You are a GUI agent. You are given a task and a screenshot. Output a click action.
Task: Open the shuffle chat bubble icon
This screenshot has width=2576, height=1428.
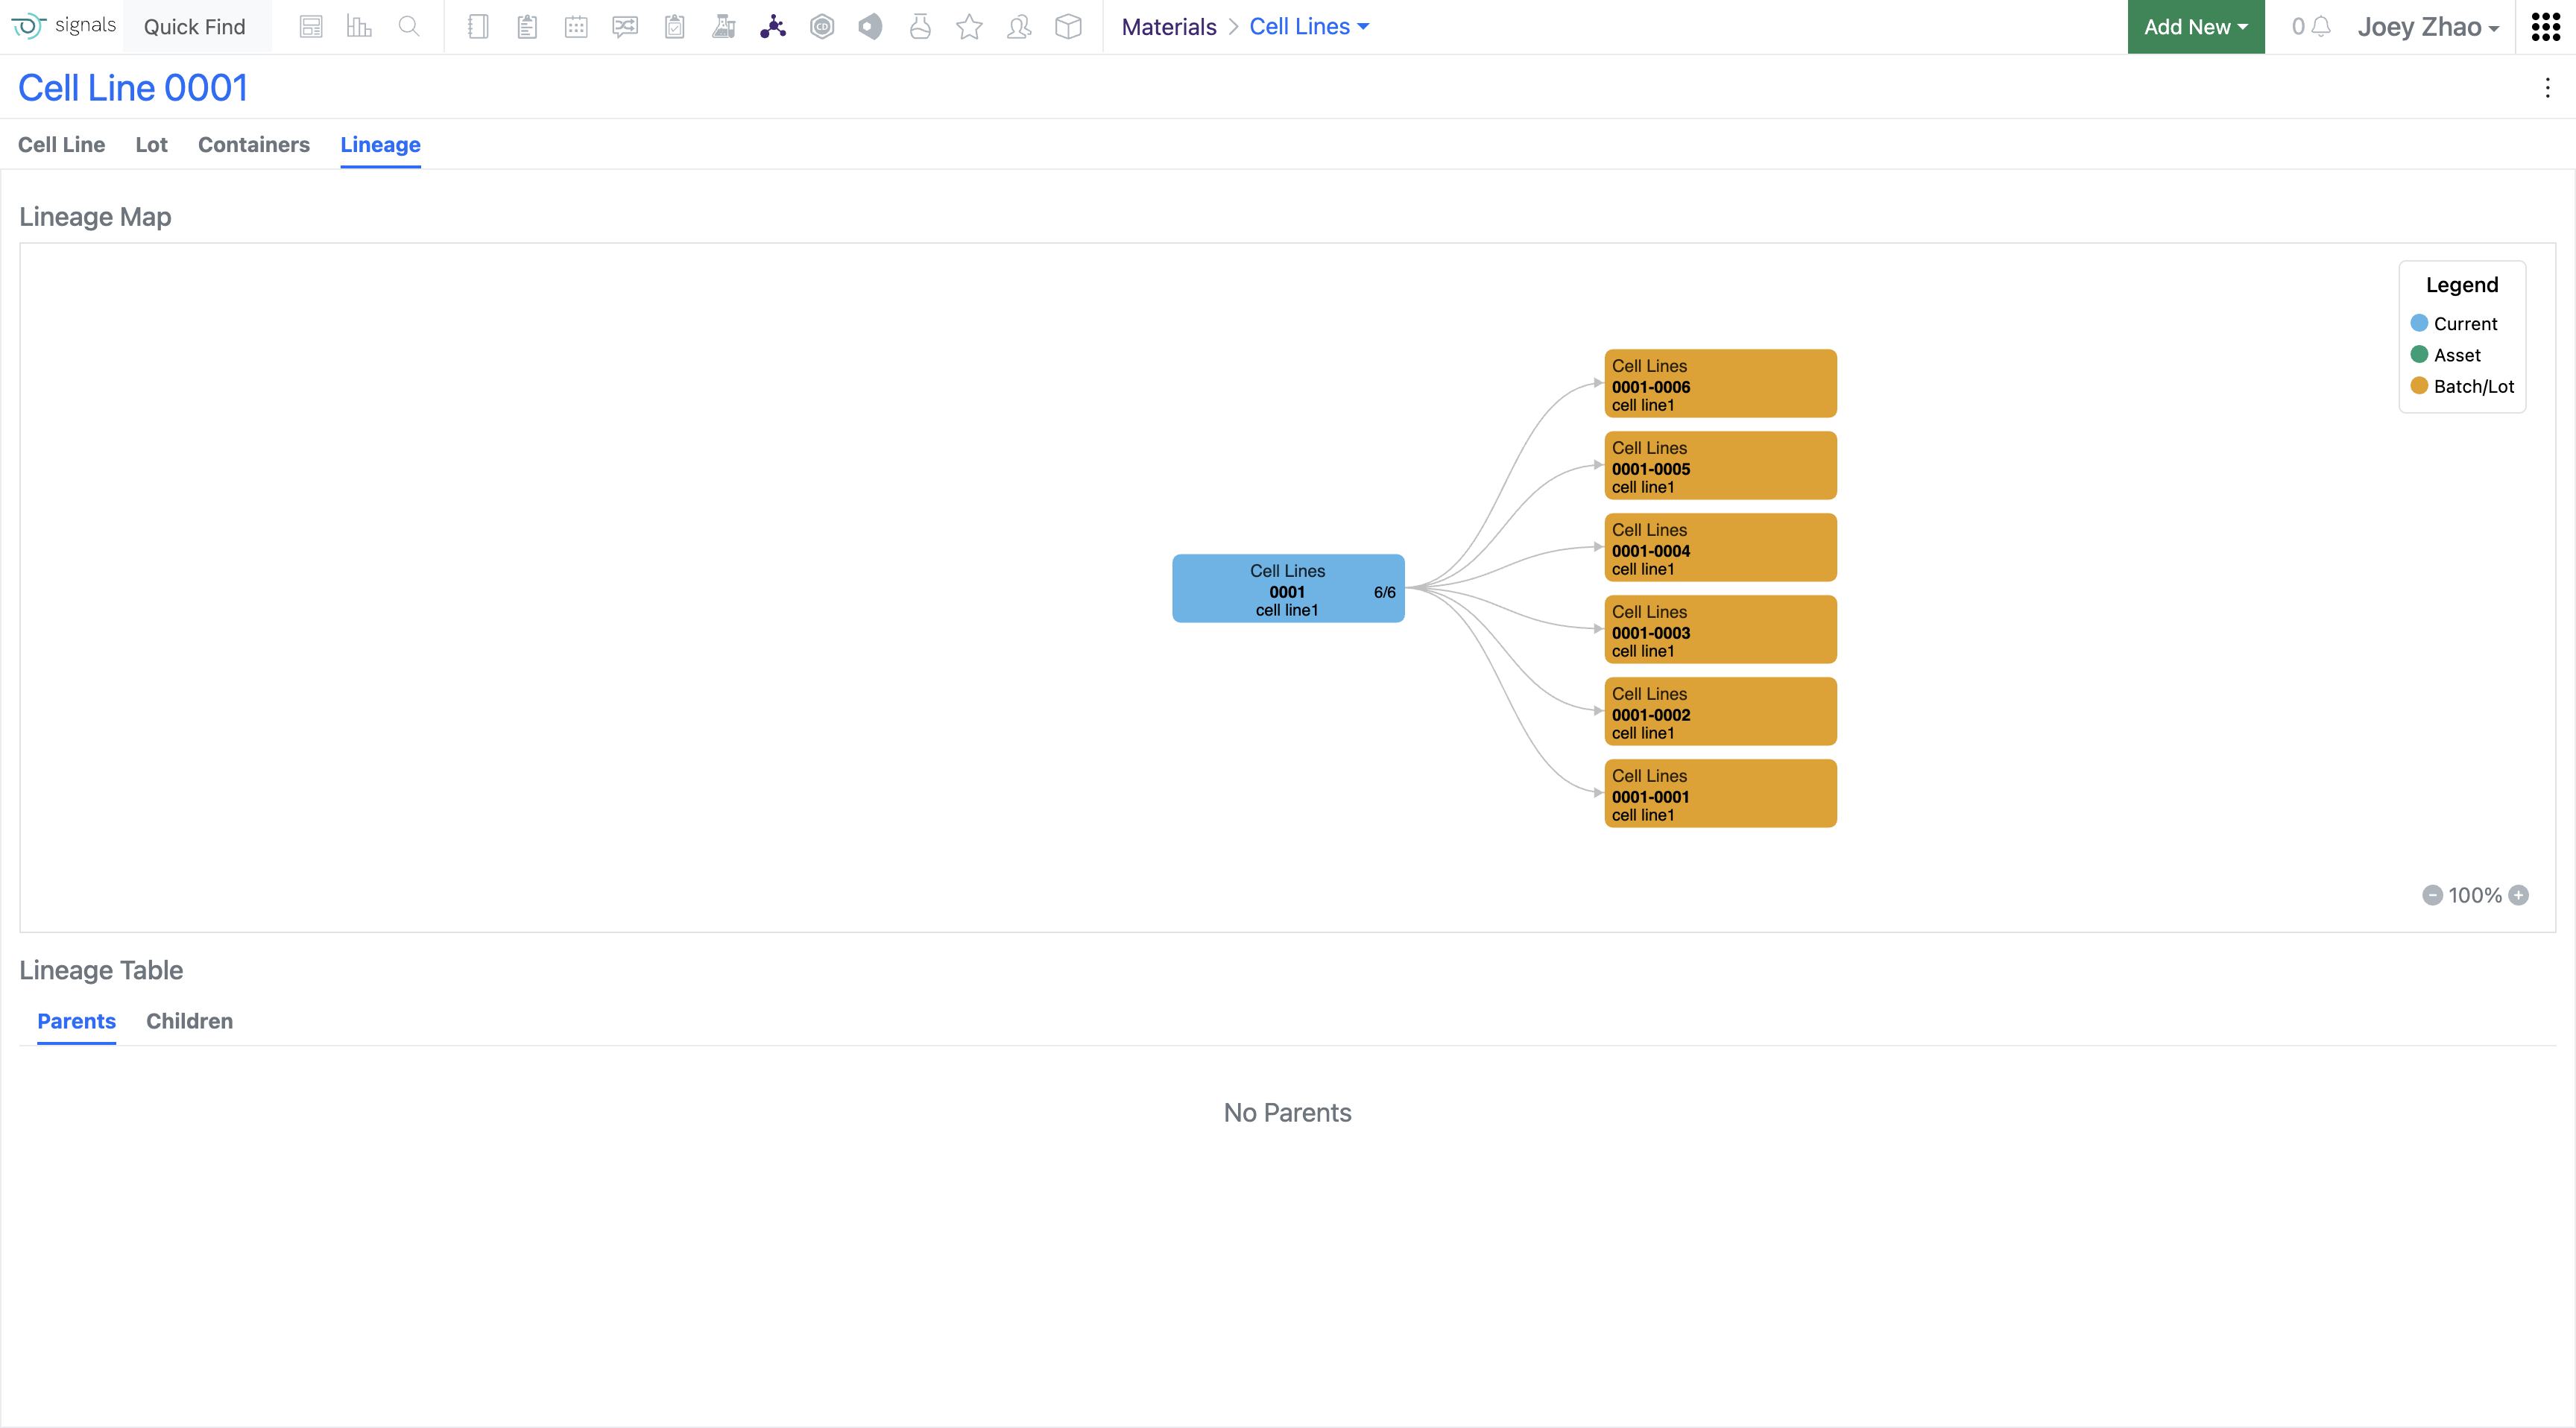point(625,27)
